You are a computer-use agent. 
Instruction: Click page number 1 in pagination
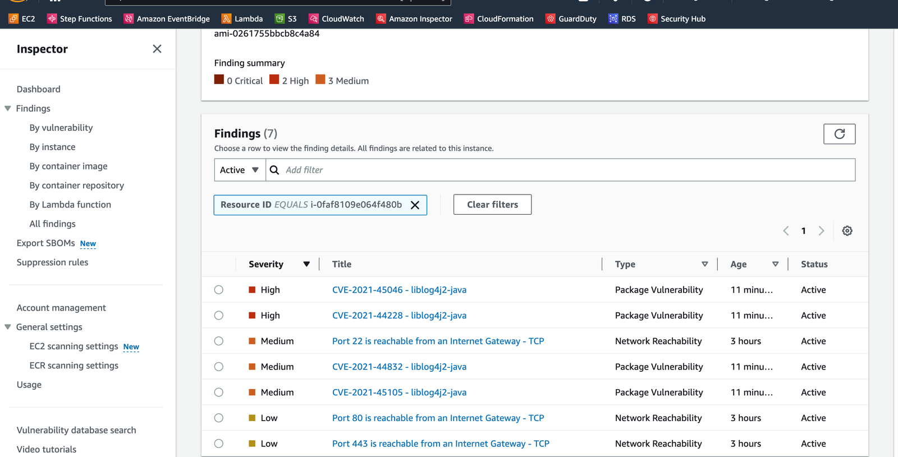coord(804,230)
